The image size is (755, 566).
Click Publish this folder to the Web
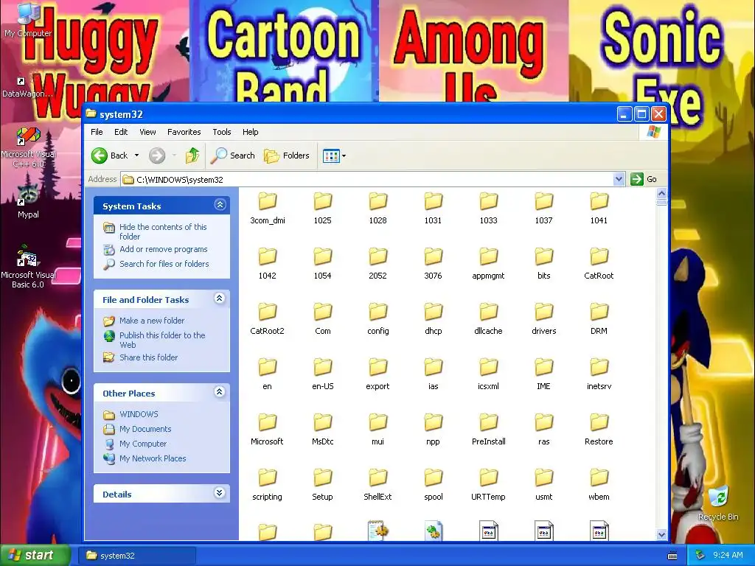(x=162, y=340)
